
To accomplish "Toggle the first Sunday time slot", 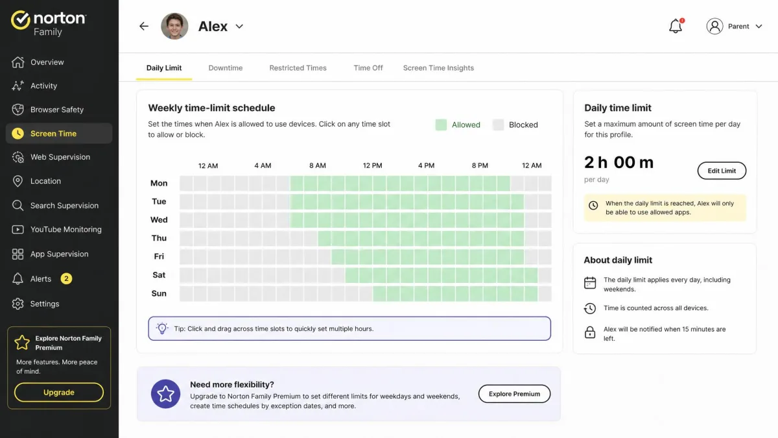I will [186, 293].
